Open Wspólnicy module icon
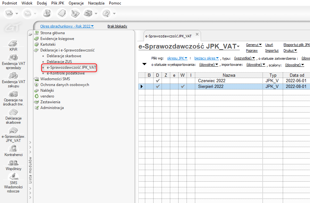Viewport: 310px width, 203px height. (x=13, y=165)
